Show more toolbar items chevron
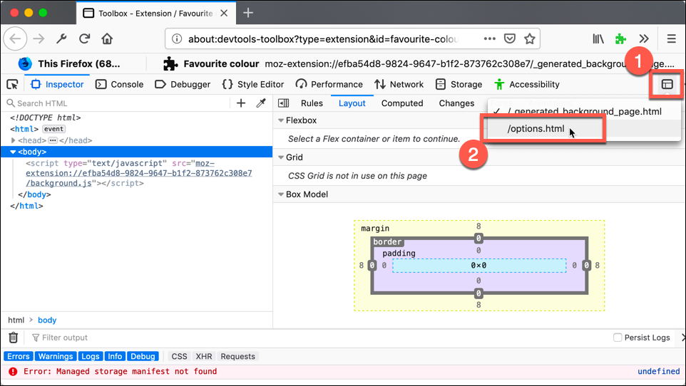This screenshot has height=386, width=686. coord(644,39)
